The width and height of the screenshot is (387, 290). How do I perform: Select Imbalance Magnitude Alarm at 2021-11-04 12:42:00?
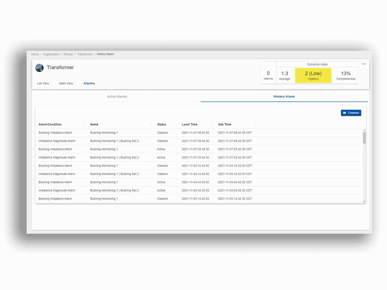(199, 174)
